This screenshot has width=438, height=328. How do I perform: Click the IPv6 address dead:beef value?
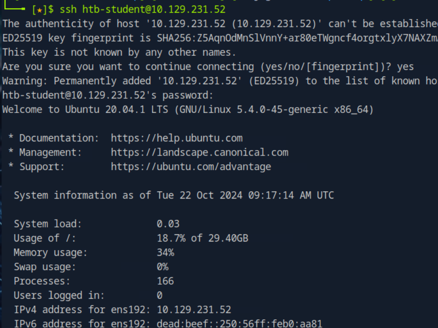click(239, 324)
